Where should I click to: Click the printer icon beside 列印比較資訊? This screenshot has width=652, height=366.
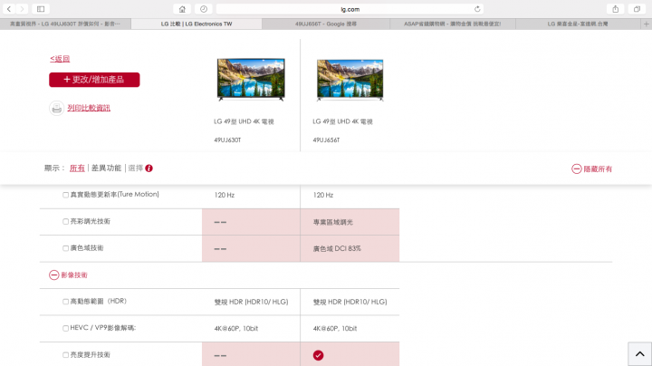click(x=56, y=108)
